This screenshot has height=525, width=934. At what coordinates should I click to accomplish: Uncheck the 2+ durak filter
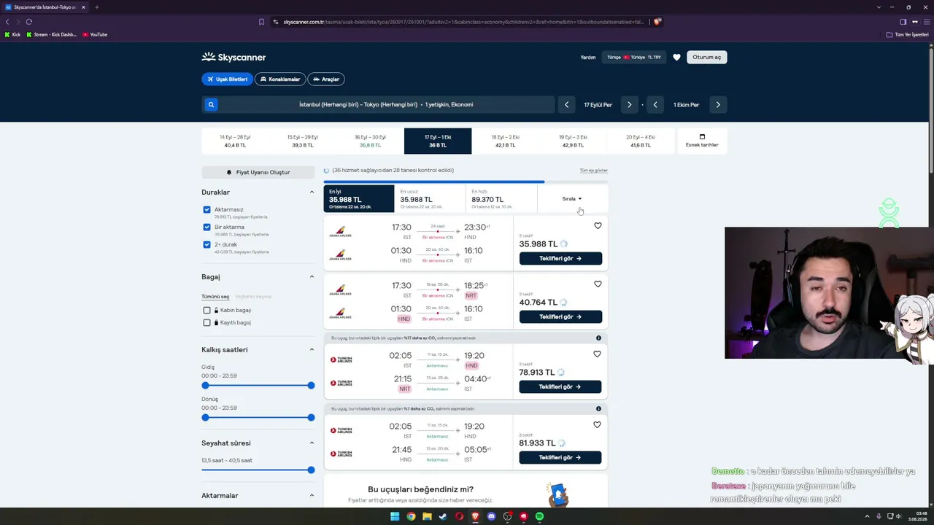tap(207, 245)
